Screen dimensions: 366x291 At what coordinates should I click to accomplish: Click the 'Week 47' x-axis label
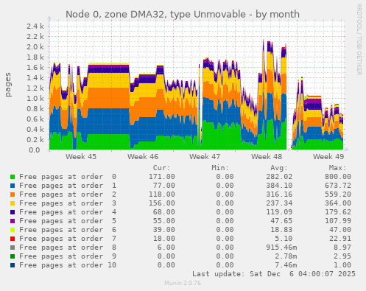[205, 156]
